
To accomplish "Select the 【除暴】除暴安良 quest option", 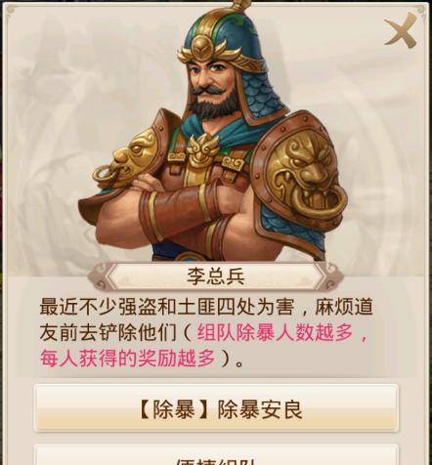I will click(x=216, y=408).
